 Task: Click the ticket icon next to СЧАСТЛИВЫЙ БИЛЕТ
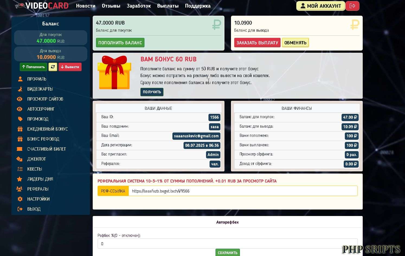click(x=20, y=149)
